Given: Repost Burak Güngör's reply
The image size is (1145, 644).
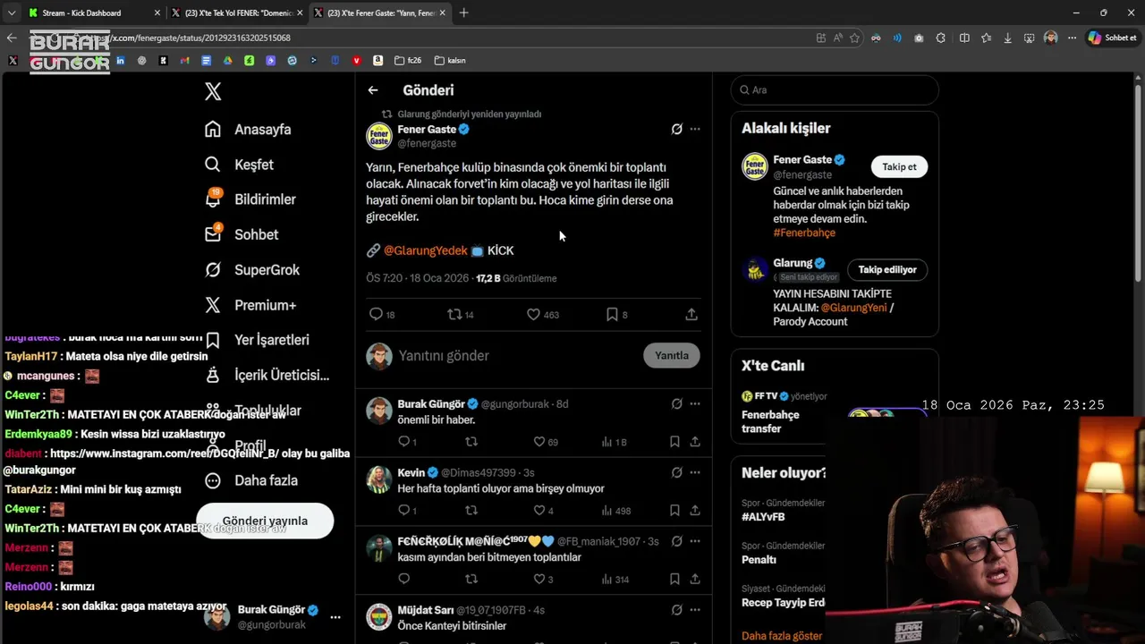Looking at the screenshot, I should [x=471, y=442].
